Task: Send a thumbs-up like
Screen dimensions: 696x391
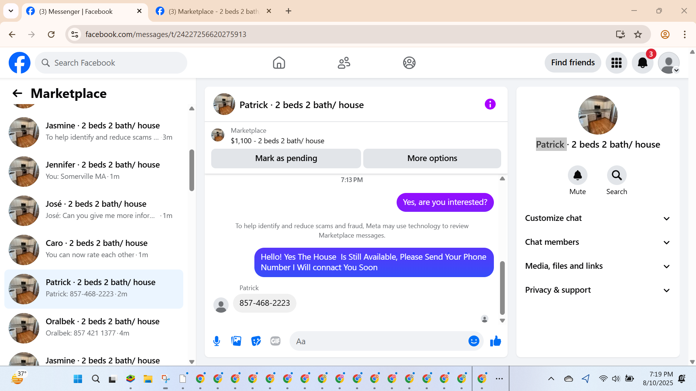Action: 495,341
